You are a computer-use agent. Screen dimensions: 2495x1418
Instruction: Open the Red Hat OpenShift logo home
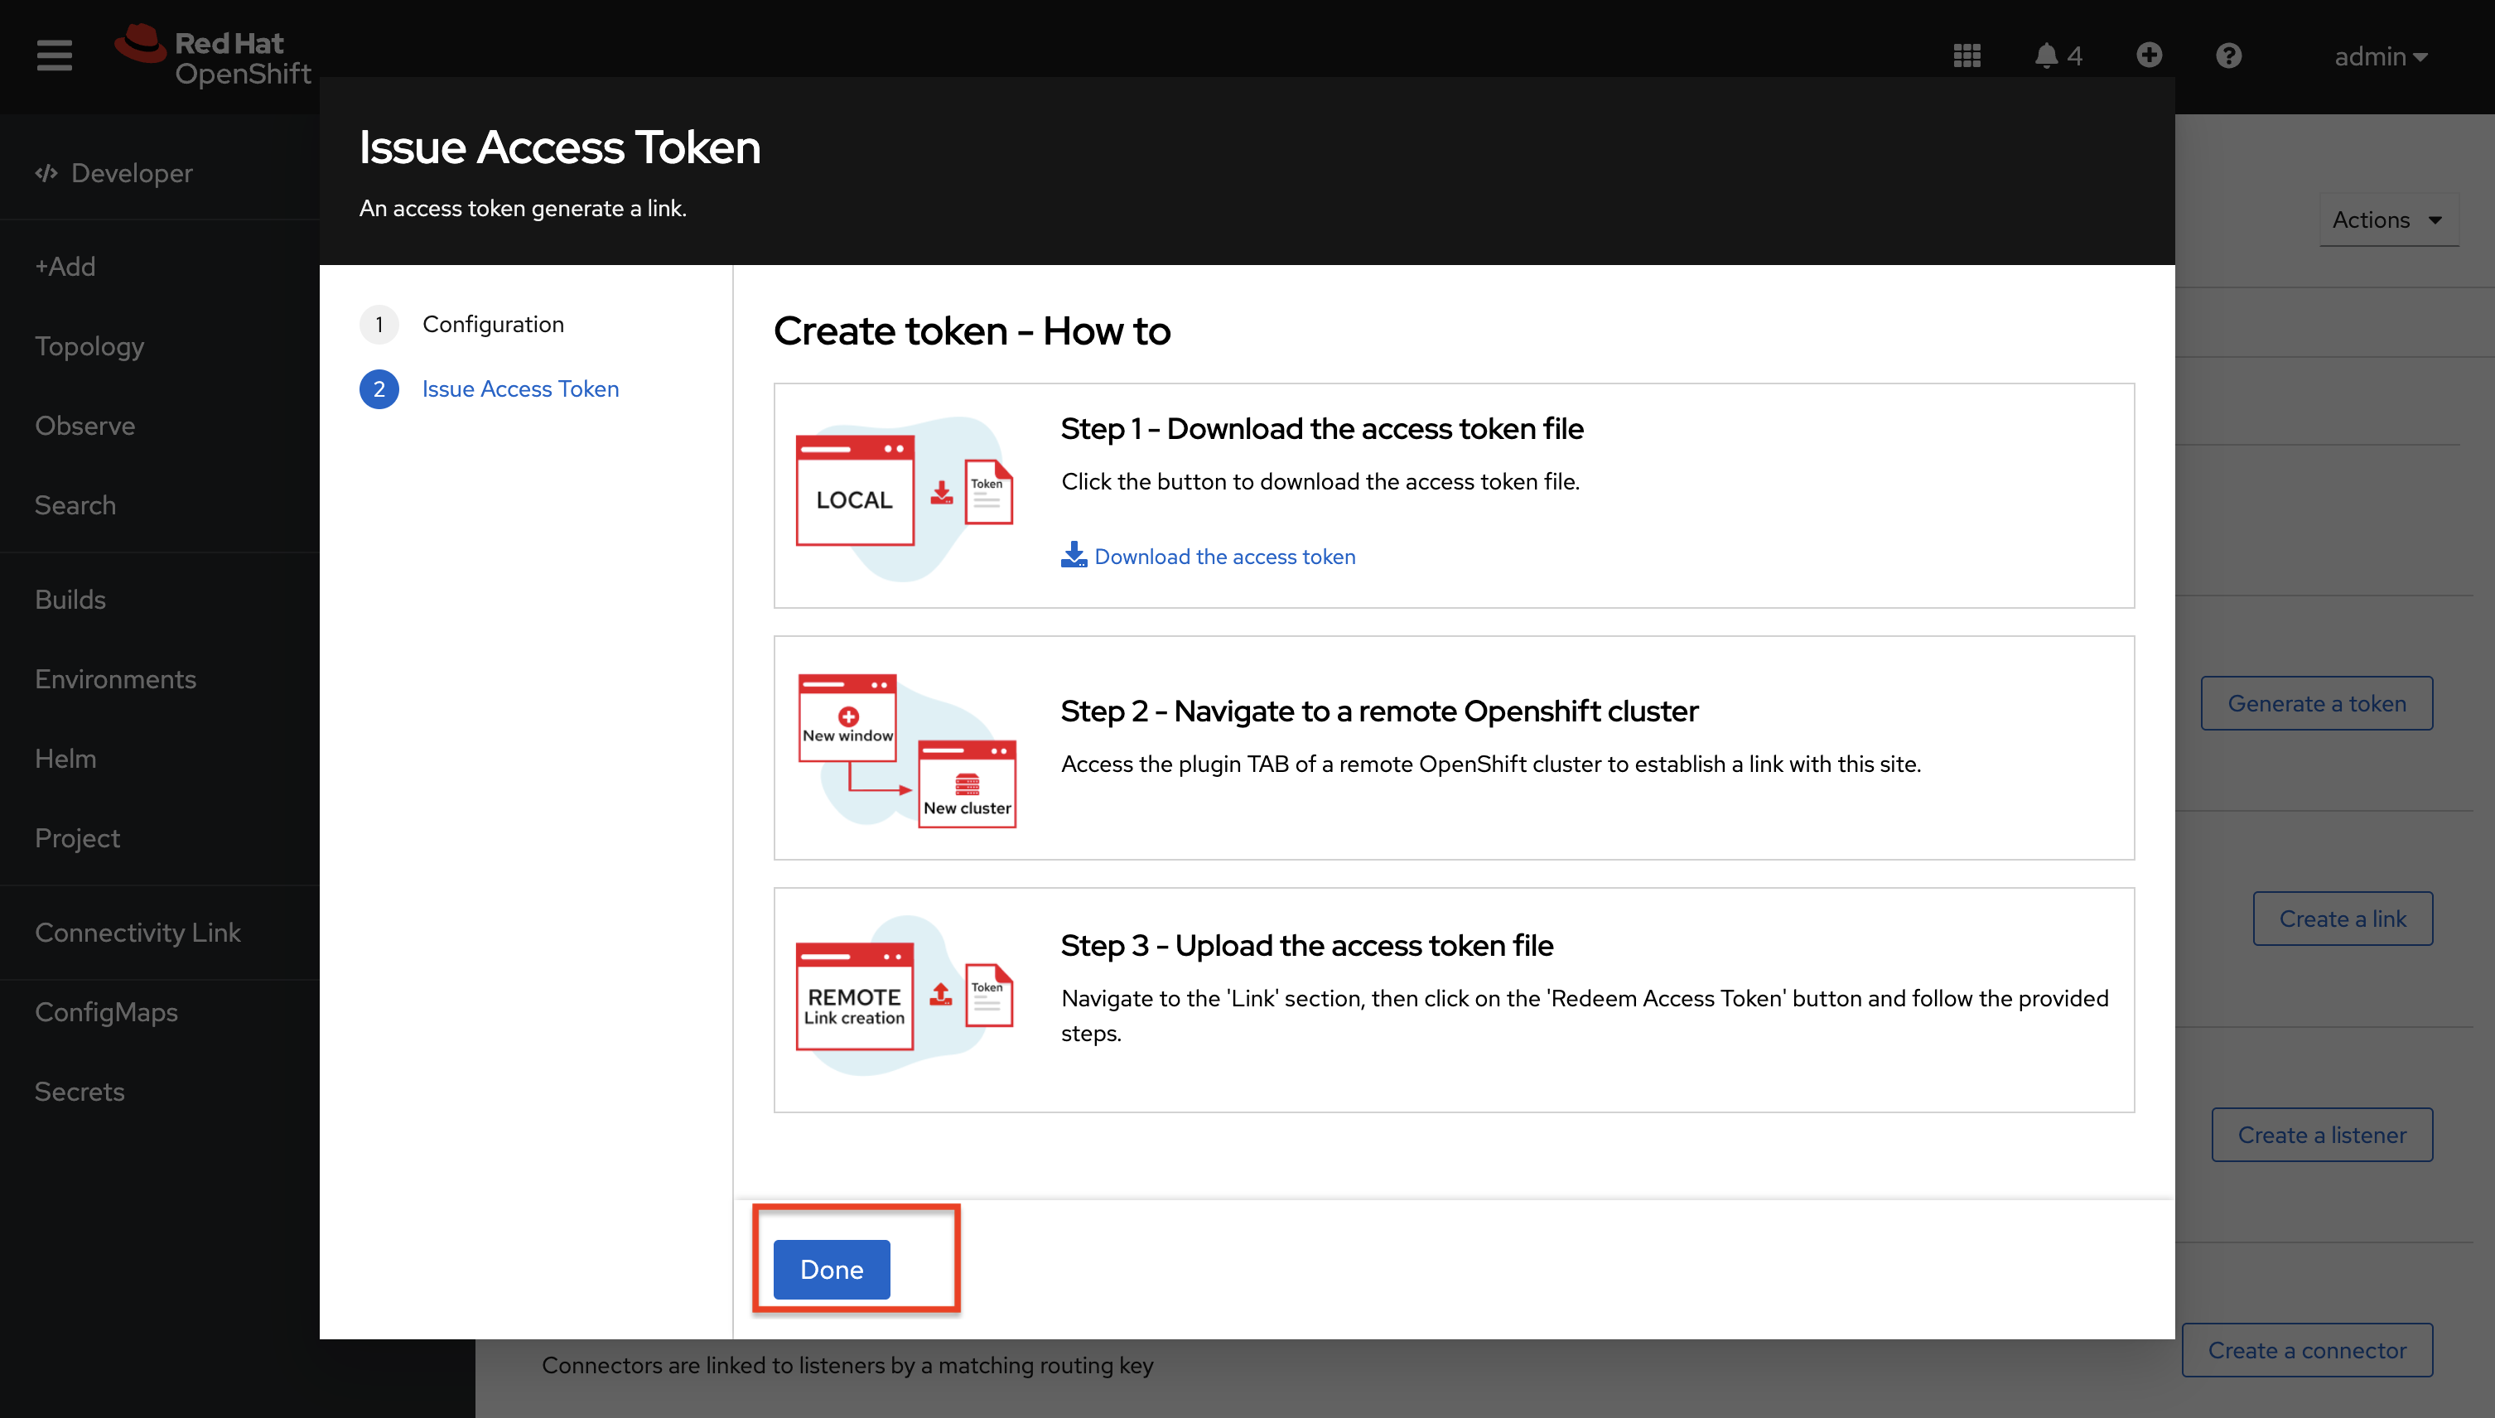[x=212, y=55]
